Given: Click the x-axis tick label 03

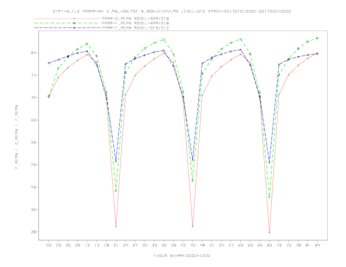Looking at the screenshot, I should pyautogui.click(x=58, y=245).
